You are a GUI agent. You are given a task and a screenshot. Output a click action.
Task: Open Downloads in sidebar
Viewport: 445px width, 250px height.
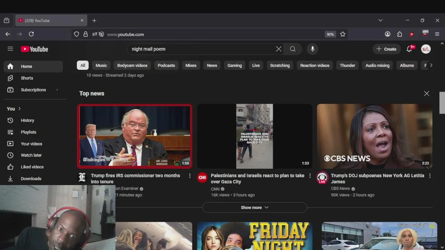click(33, 178)
